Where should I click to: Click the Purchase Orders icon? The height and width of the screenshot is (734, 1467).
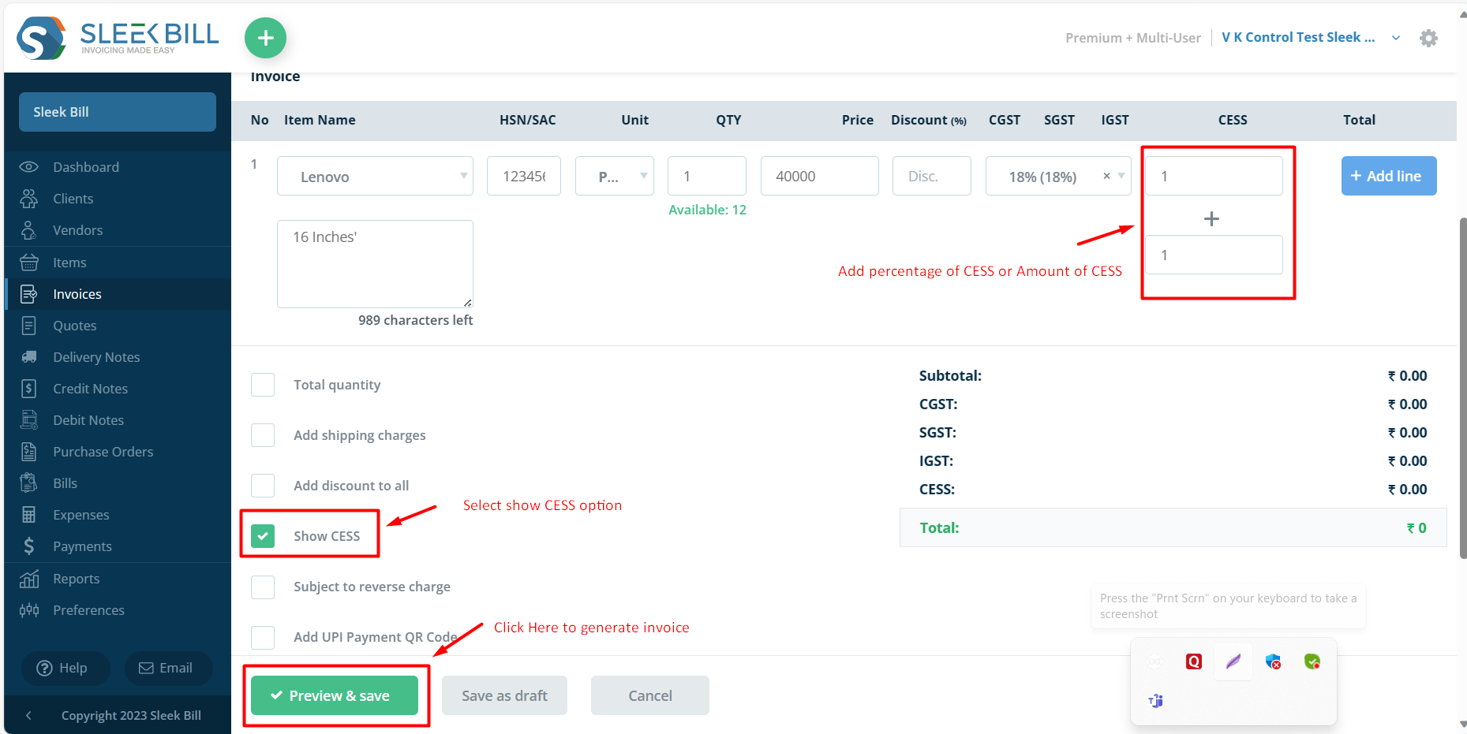point(29,452)
